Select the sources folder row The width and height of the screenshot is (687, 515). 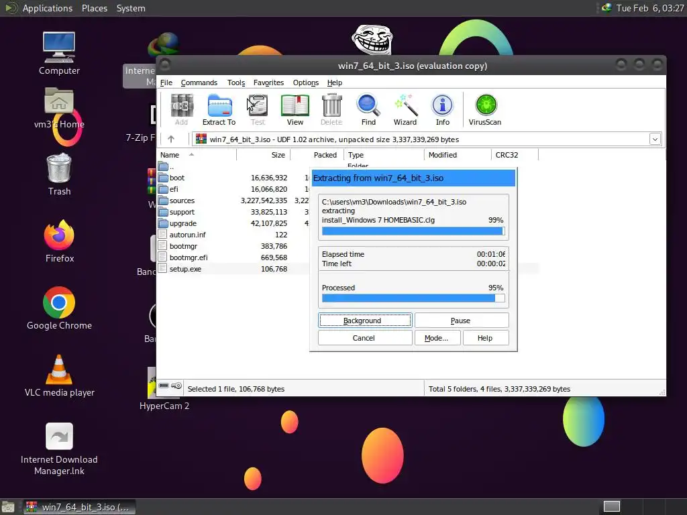click(x=233, y=201)
